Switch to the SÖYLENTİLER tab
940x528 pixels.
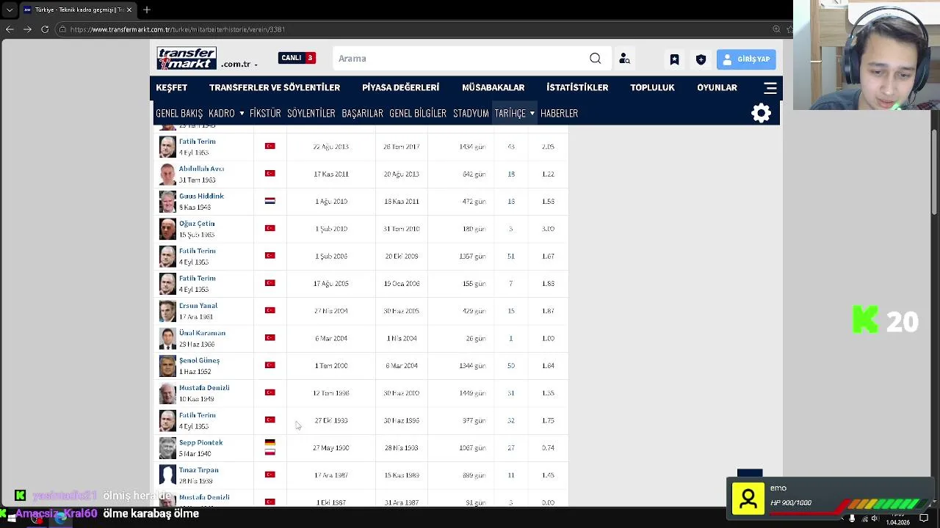click(x=311, y=114)
